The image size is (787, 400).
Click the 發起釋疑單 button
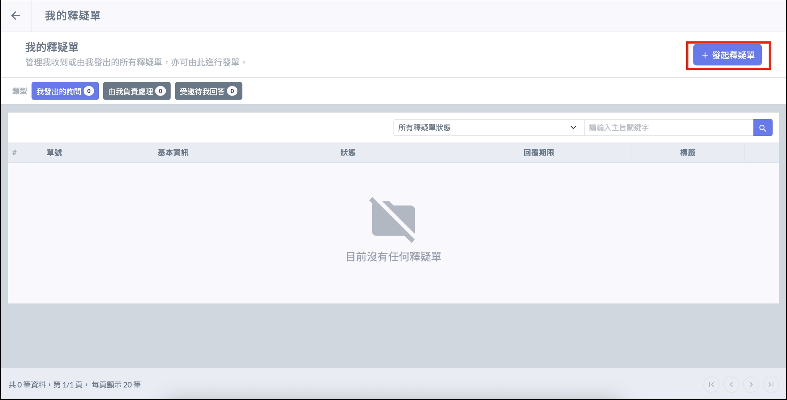pos(727,55)
